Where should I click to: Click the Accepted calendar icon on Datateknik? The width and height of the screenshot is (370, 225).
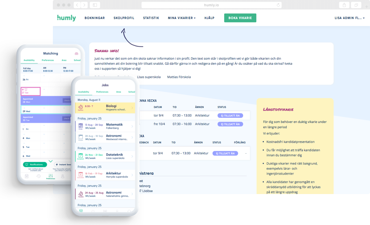pos(80,156)
